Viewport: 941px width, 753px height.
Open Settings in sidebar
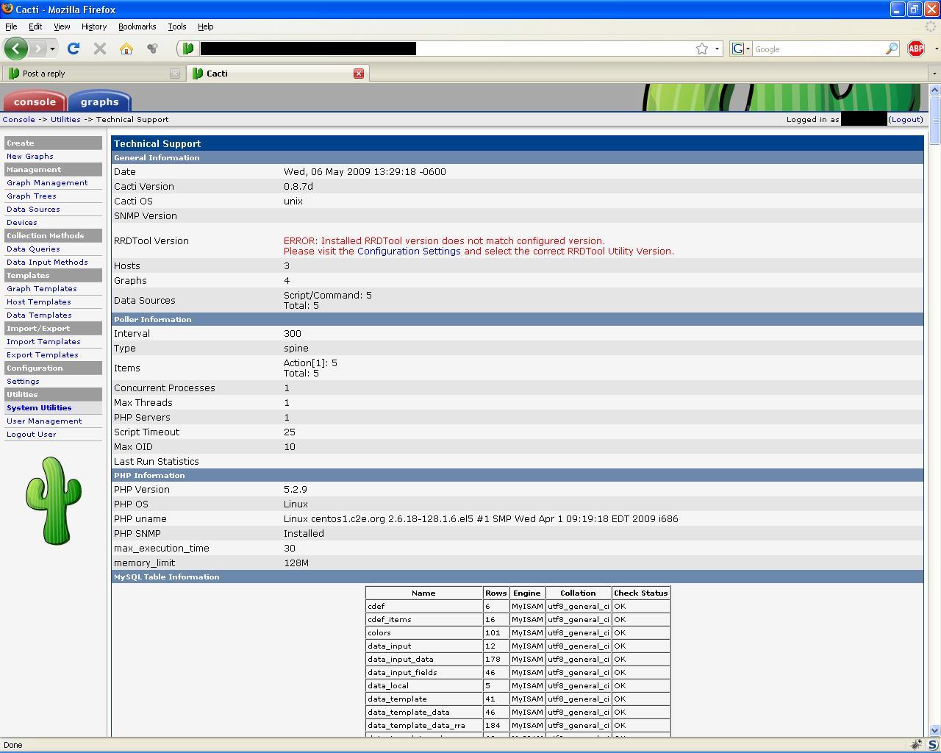pyautogui.click(x=23, y=381)
